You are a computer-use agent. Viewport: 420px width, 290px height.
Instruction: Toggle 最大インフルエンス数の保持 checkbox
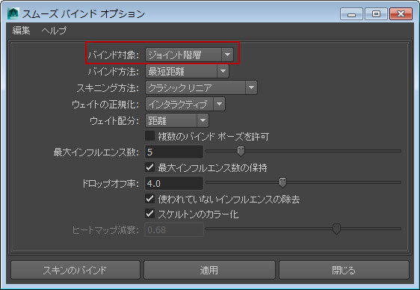(x=149, y=167)
